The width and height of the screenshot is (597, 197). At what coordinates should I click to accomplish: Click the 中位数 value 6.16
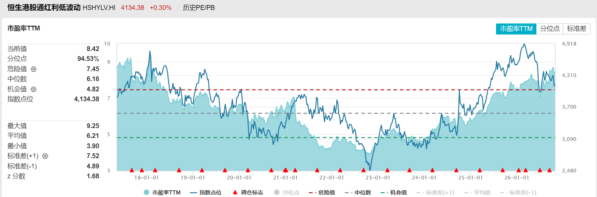93,79
